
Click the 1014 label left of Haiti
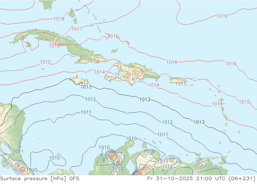(99, 72)
